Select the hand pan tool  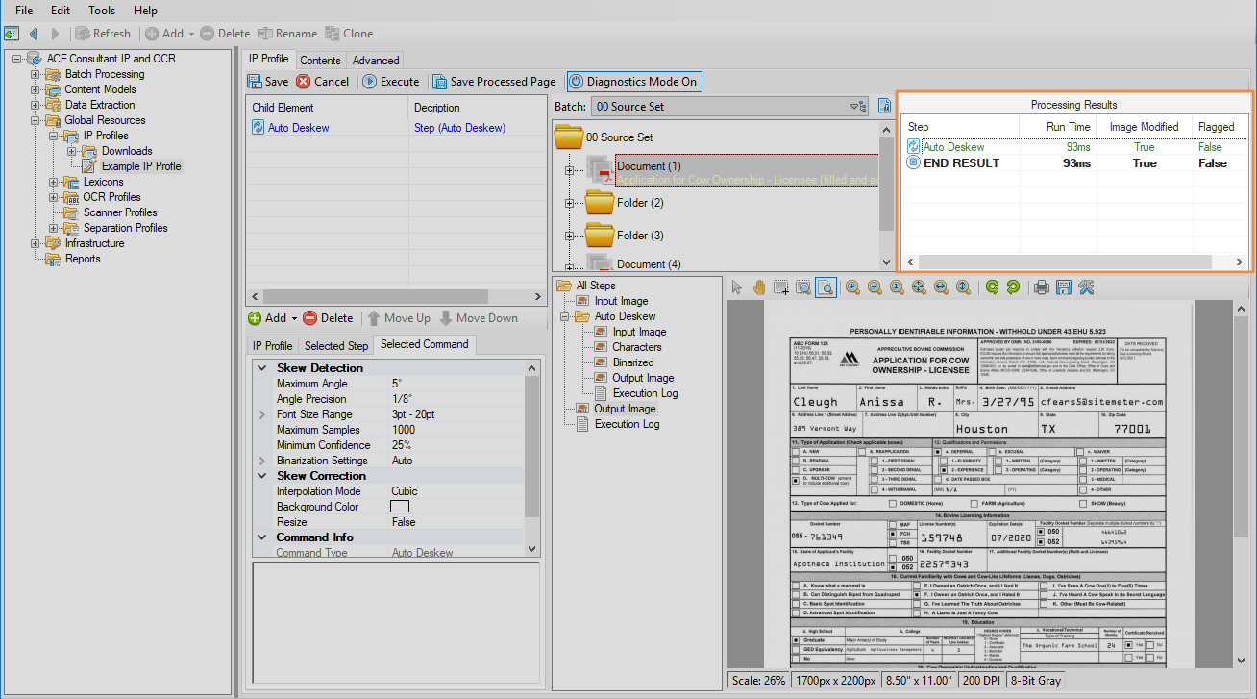click(759, 287)
